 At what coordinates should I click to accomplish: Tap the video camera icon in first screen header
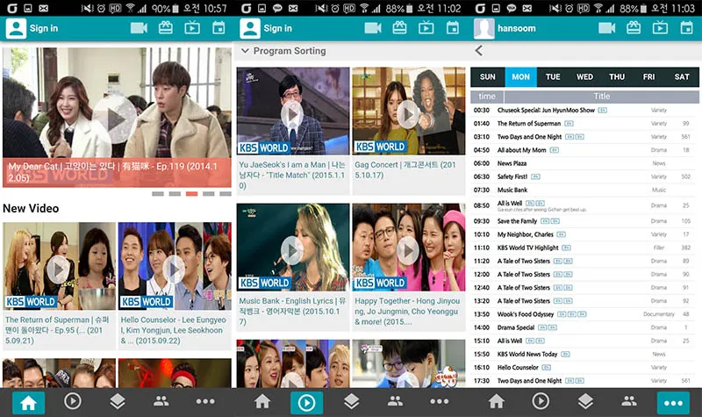[139, 28]
